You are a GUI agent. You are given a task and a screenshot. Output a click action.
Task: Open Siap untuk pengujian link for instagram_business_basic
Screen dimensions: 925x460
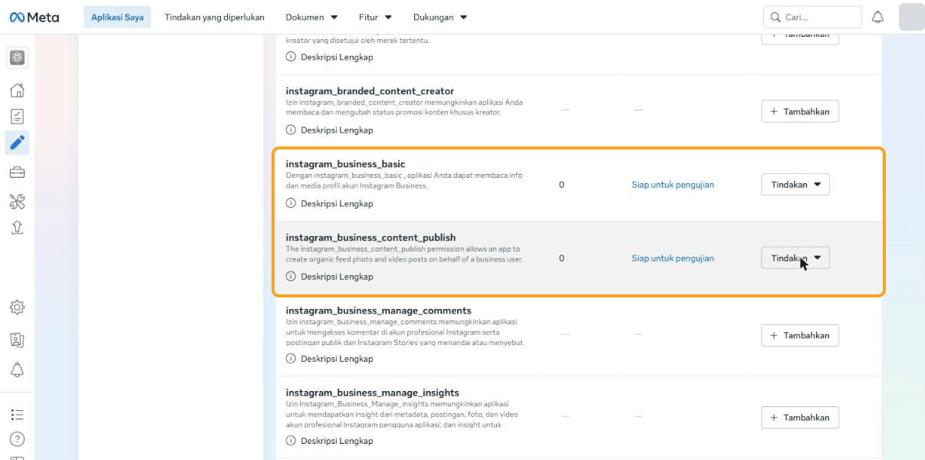(x=673, y=185)
